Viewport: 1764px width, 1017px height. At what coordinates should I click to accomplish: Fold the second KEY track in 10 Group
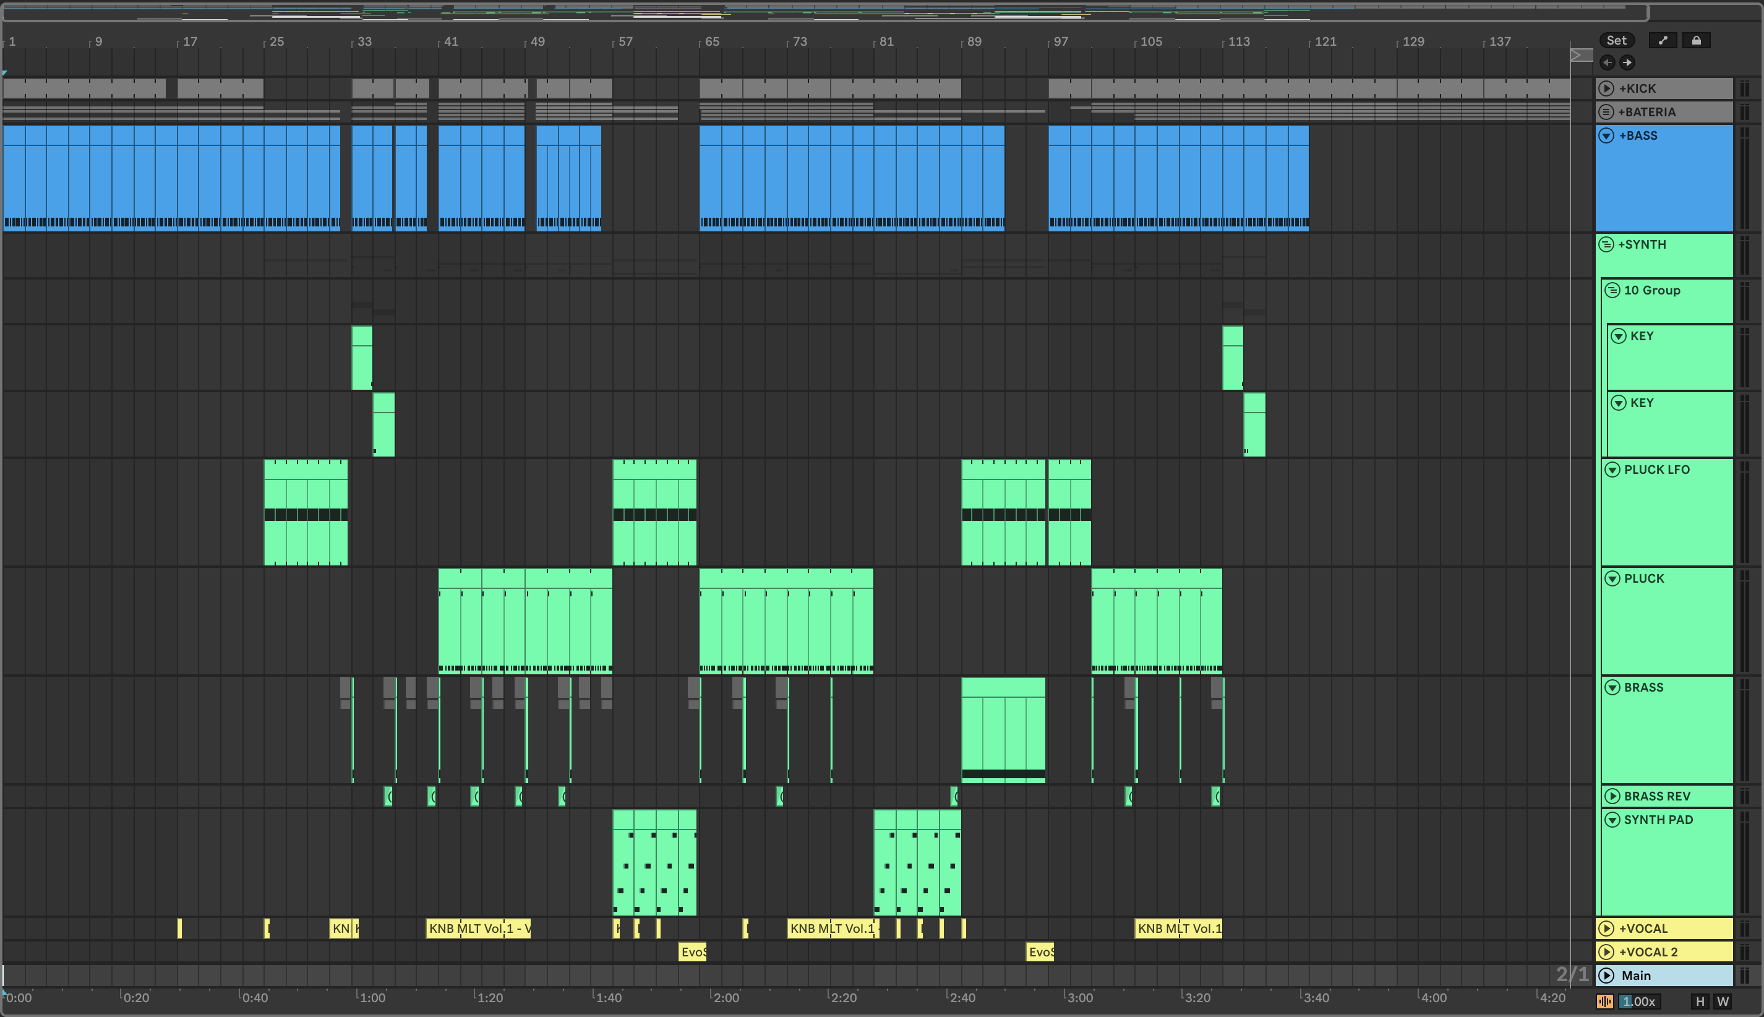point(1619,403)
